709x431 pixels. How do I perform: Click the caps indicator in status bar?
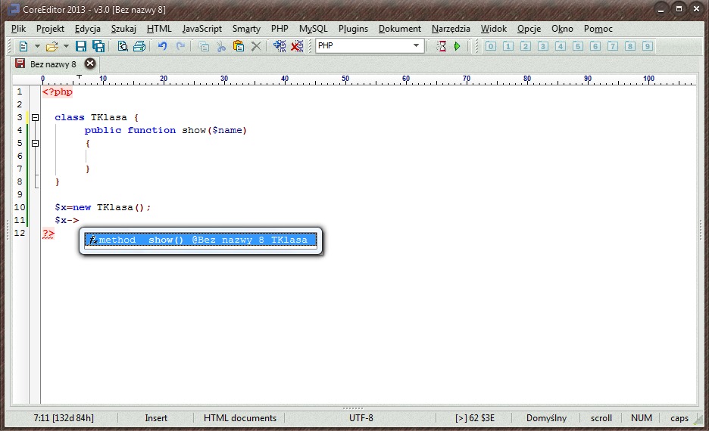(679, 418)
